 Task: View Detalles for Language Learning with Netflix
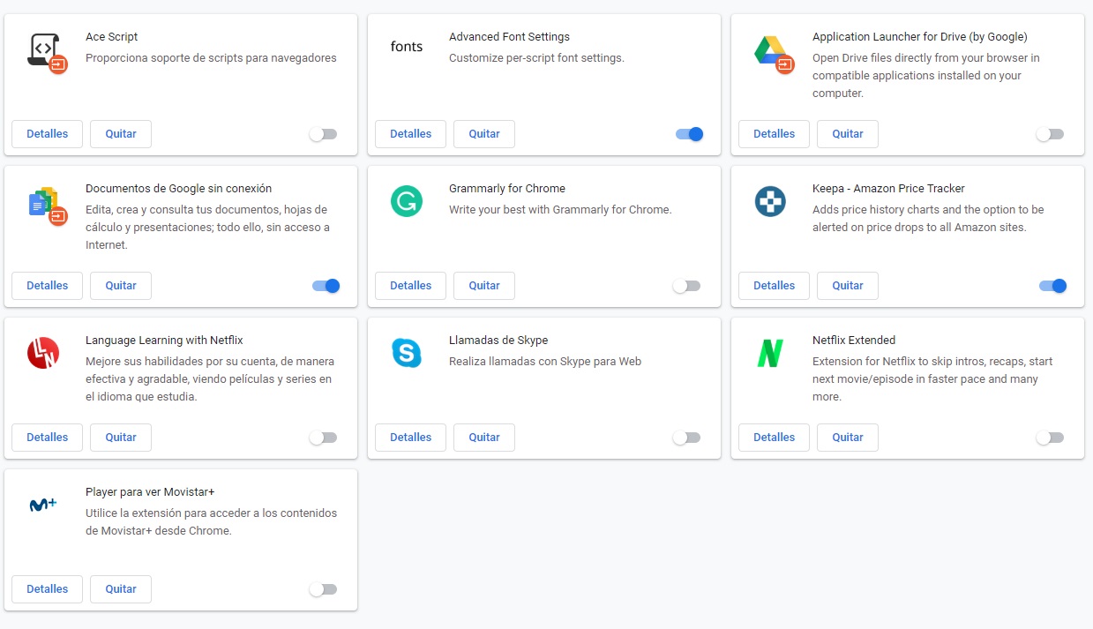click(x=48, y=438)
